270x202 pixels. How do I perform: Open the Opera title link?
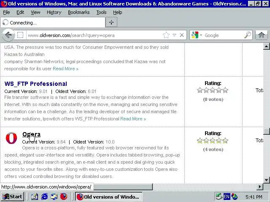pos(31,134)
